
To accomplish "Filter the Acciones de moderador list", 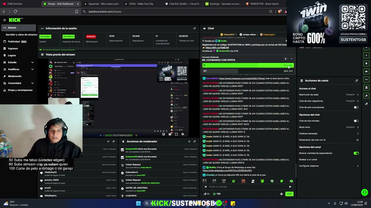I will [x=189, y=142].
